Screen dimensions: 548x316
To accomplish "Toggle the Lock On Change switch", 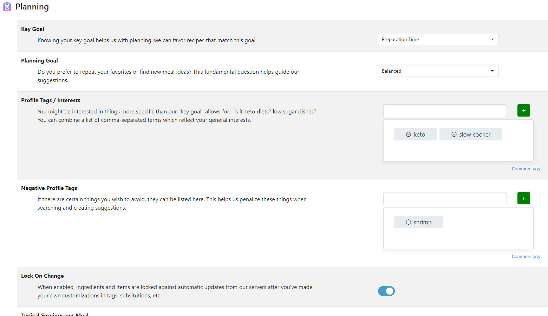I will point(386,291).
